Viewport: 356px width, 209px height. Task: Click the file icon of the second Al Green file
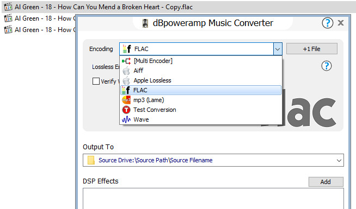(x=8, y=18)
